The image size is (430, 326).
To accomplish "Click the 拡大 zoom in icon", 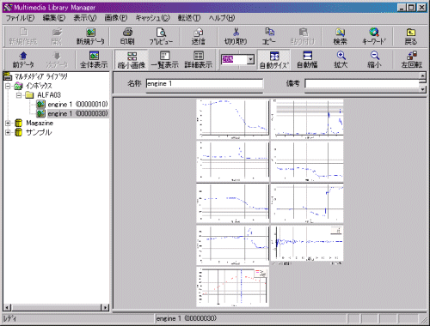I will coord(341,60).
